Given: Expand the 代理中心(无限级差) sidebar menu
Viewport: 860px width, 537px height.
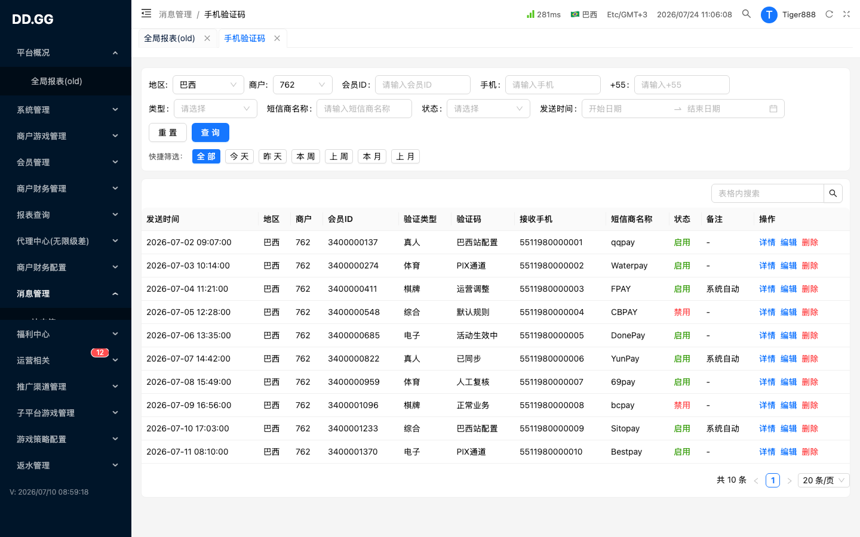Looking at the screenshot, I should tap(66, 241).
